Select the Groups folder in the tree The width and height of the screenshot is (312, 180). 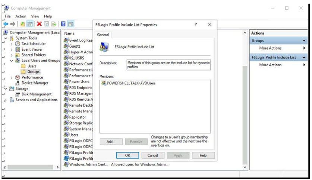click(x=34, y=72)
